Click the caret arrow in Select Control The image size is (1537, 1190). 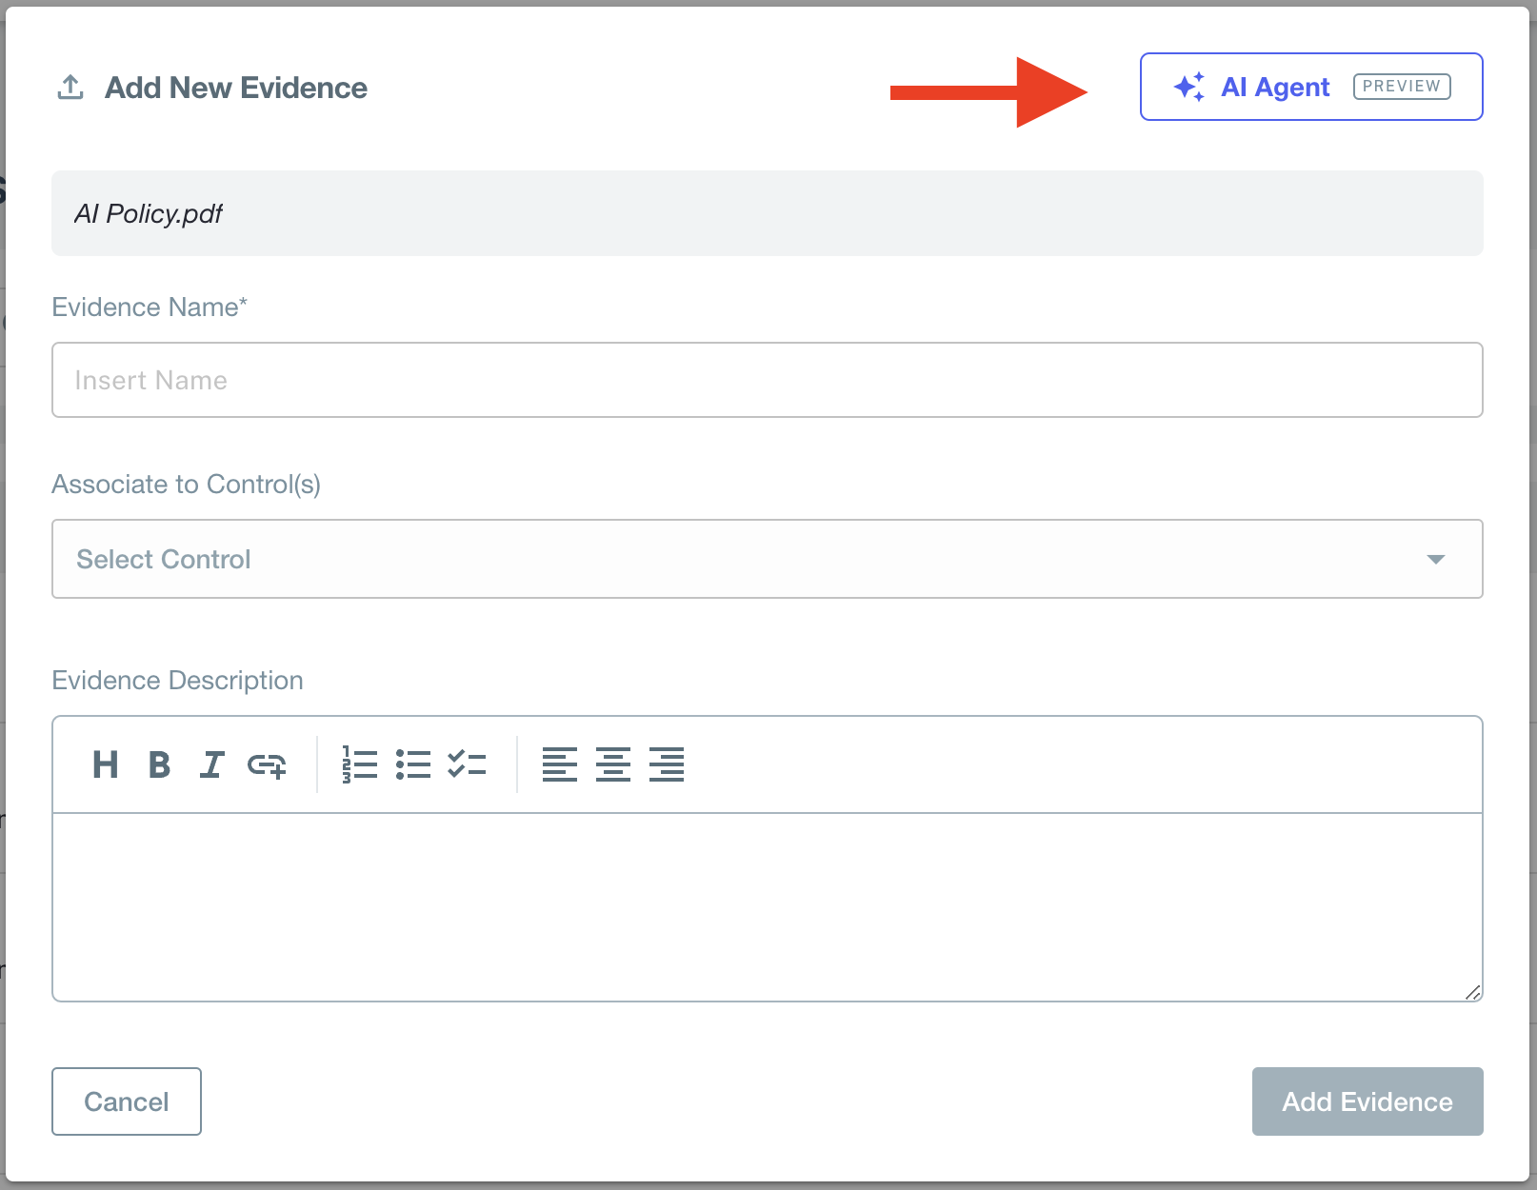pyautogui.click(x=1436, y=559)
